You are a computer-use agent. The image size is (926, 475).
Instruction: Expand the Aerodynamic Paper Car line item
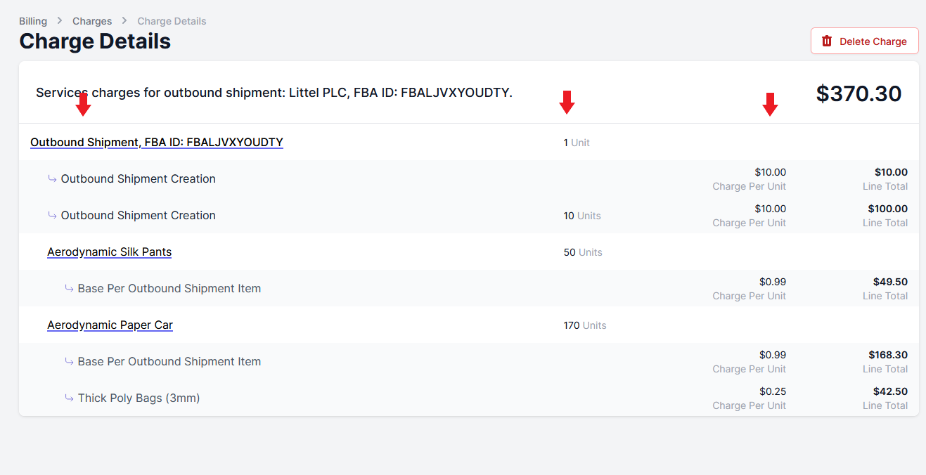[x=110, y=325]
